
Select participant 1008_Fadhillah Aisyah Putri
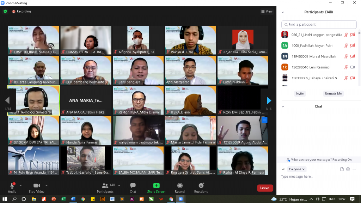(x=319, y=45)
